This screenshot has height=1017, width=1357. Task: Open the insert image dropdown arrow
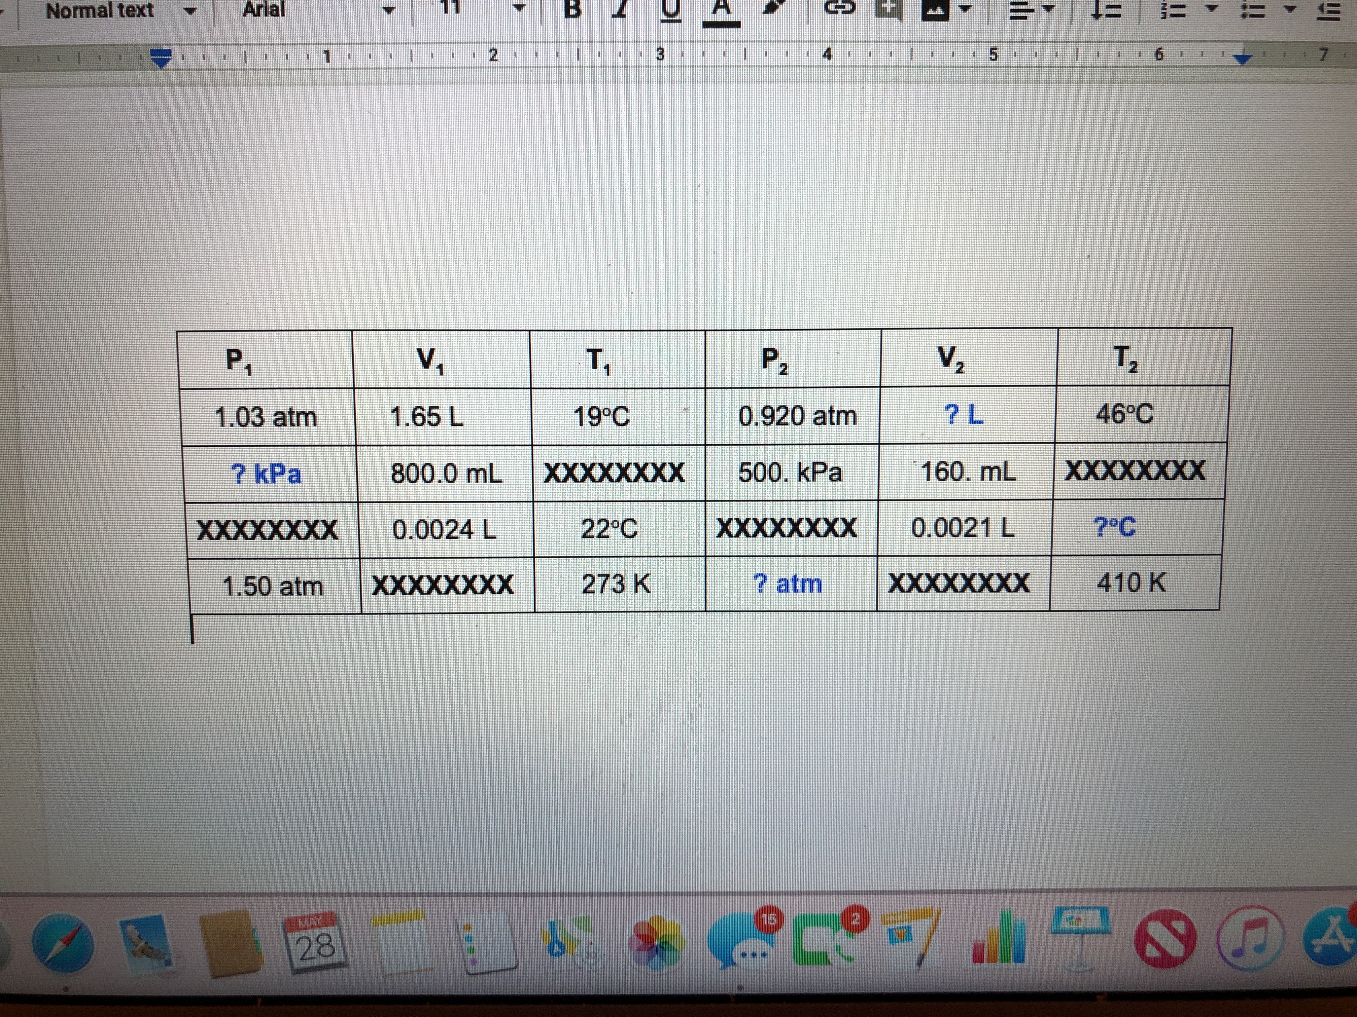tap(966, 10)
